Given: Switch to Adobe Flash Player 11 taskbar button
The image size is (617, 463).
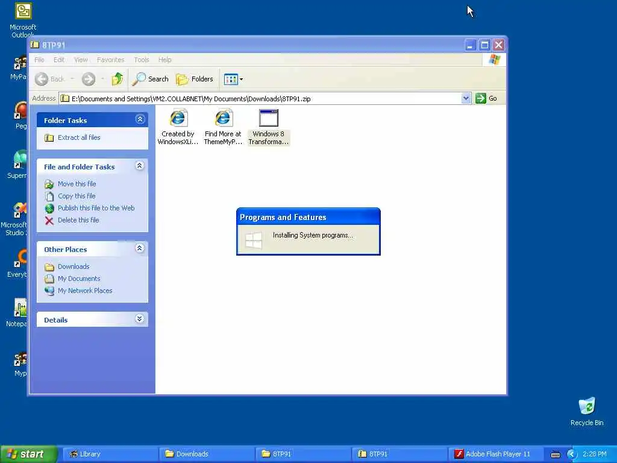Looking at the screenshot, I should tap(495, 454).
